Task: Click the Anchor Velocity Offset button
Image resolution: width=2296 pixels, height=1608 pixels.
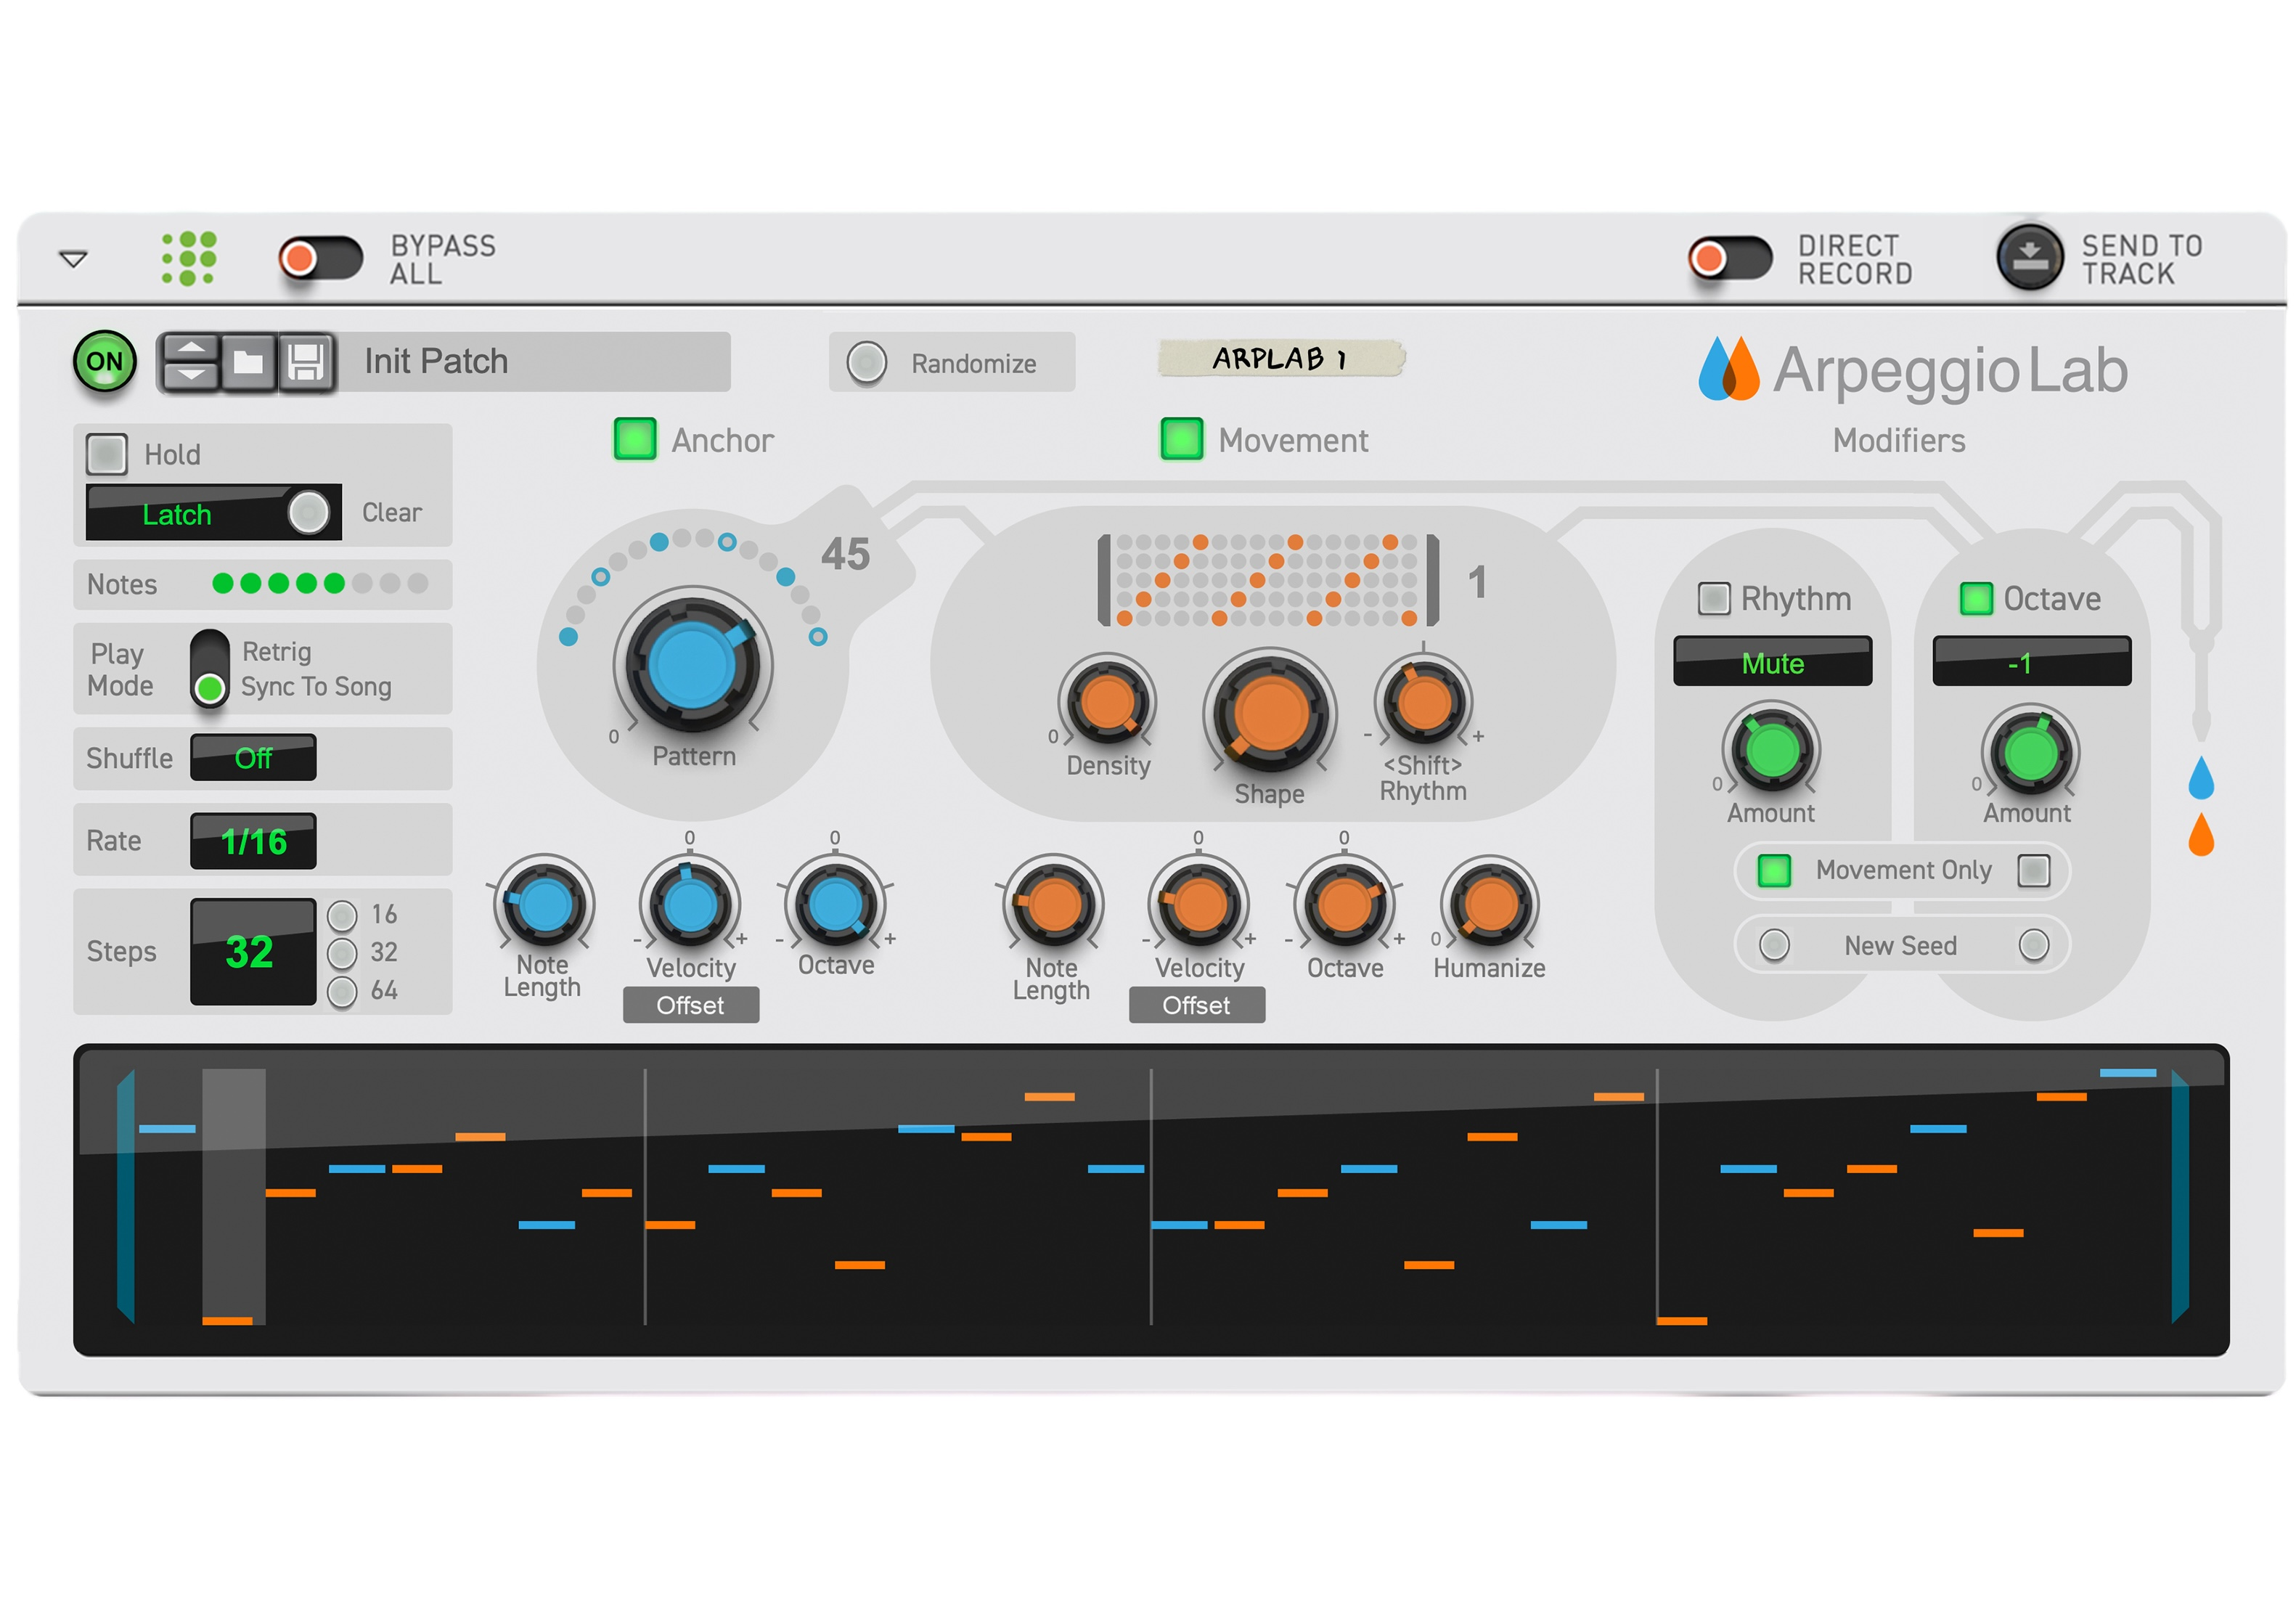Action: (x=691, y=1005)
